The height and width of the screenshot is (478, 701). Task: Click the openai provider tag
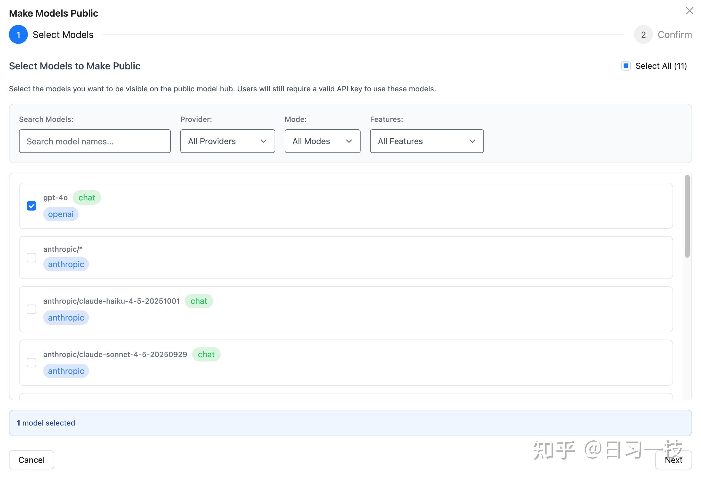click(60, 214)
